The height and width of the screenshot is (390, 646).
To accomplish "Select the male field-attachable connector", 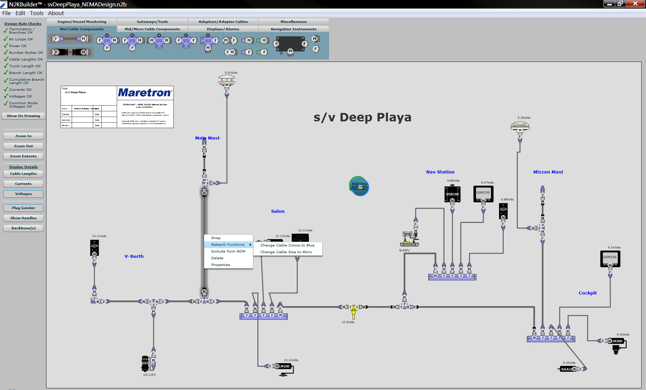I will tap(315, 39).
